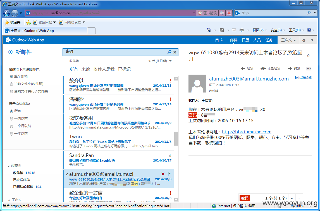Click the sender avatar picture
Viewport: 320px width, 211px height.
[197, 84]
